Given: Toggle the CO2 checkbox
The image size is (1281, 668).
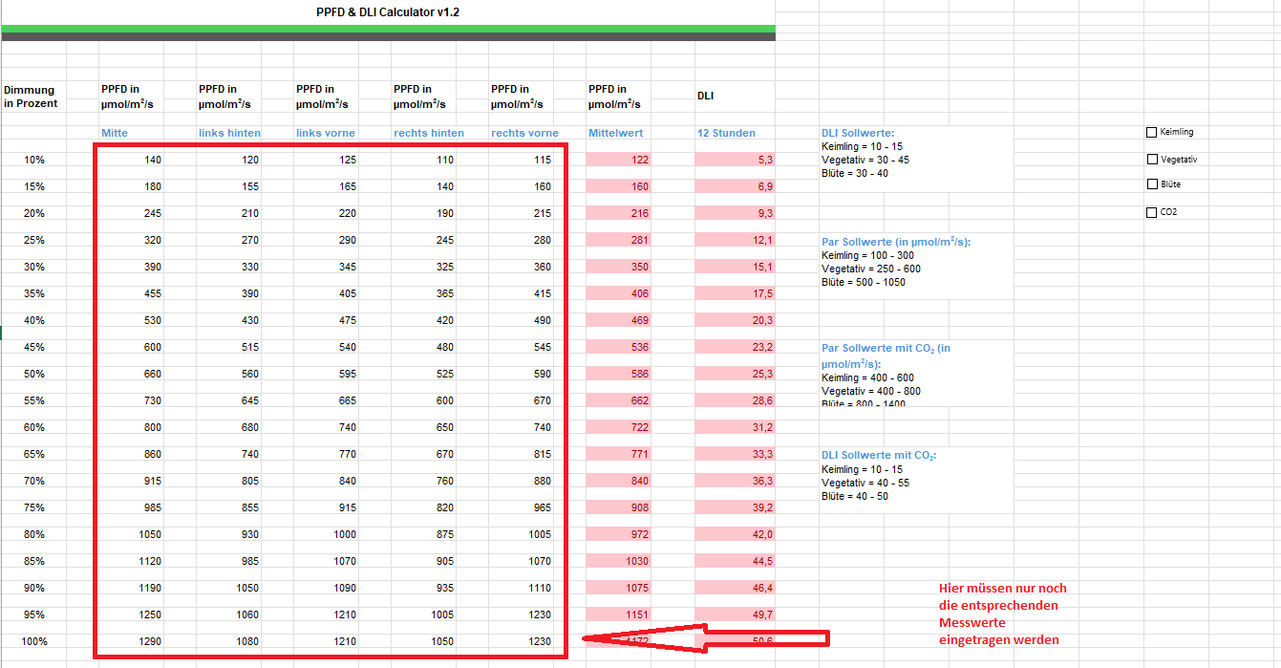Looking at the screenshot, I should [x=1152, y=212].
